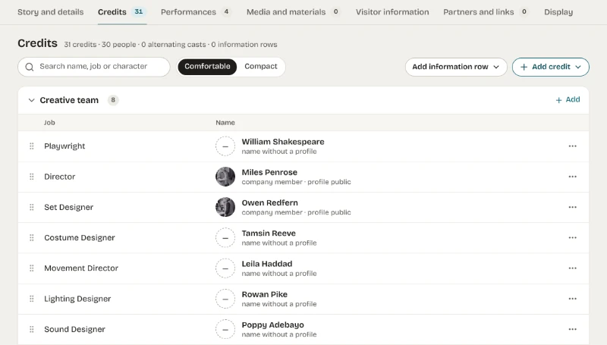Open more options for Owen Redfern
Image resolution: width=607 pixels, height=345 pixels.
coord(573,207)
